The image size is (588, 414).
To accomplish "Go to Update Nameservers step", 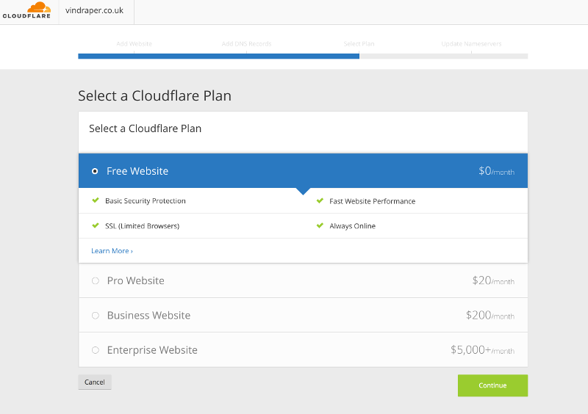I will (471, 44).
